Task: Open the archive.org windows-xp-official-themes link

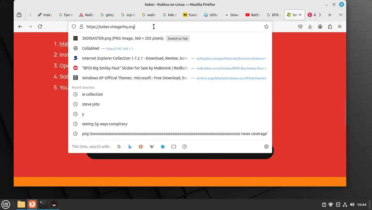Action: coord(231,78)
